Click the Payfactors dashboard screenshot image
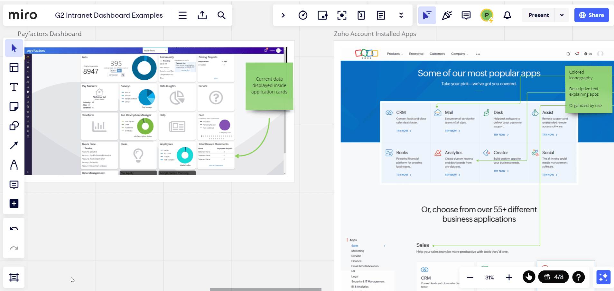This screenshot has width=614, height=291. point(155,111)
